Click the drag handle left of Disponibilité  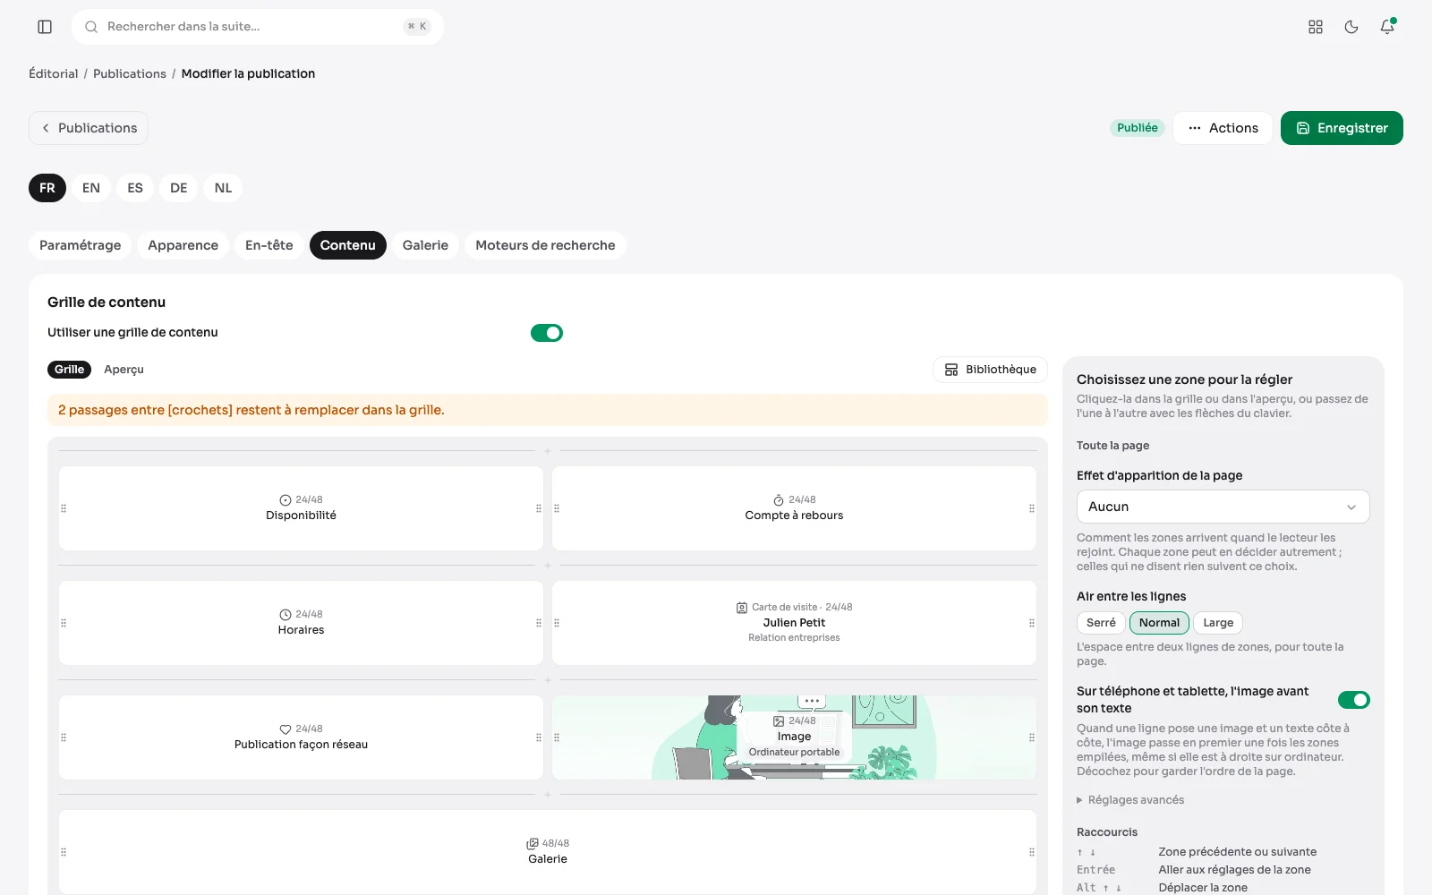coord(64,508)
